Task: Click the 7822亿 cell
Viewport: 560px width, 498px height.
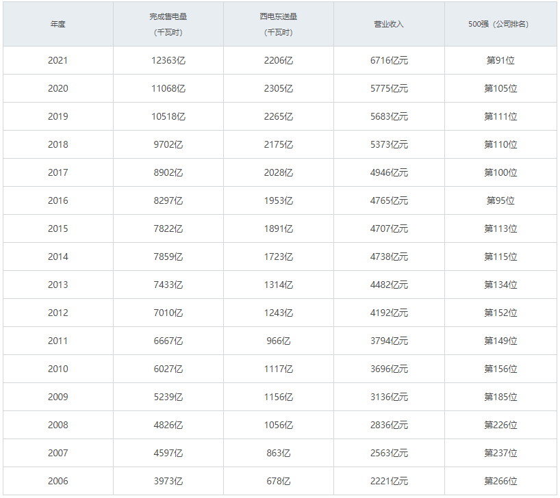Action: 168,228
